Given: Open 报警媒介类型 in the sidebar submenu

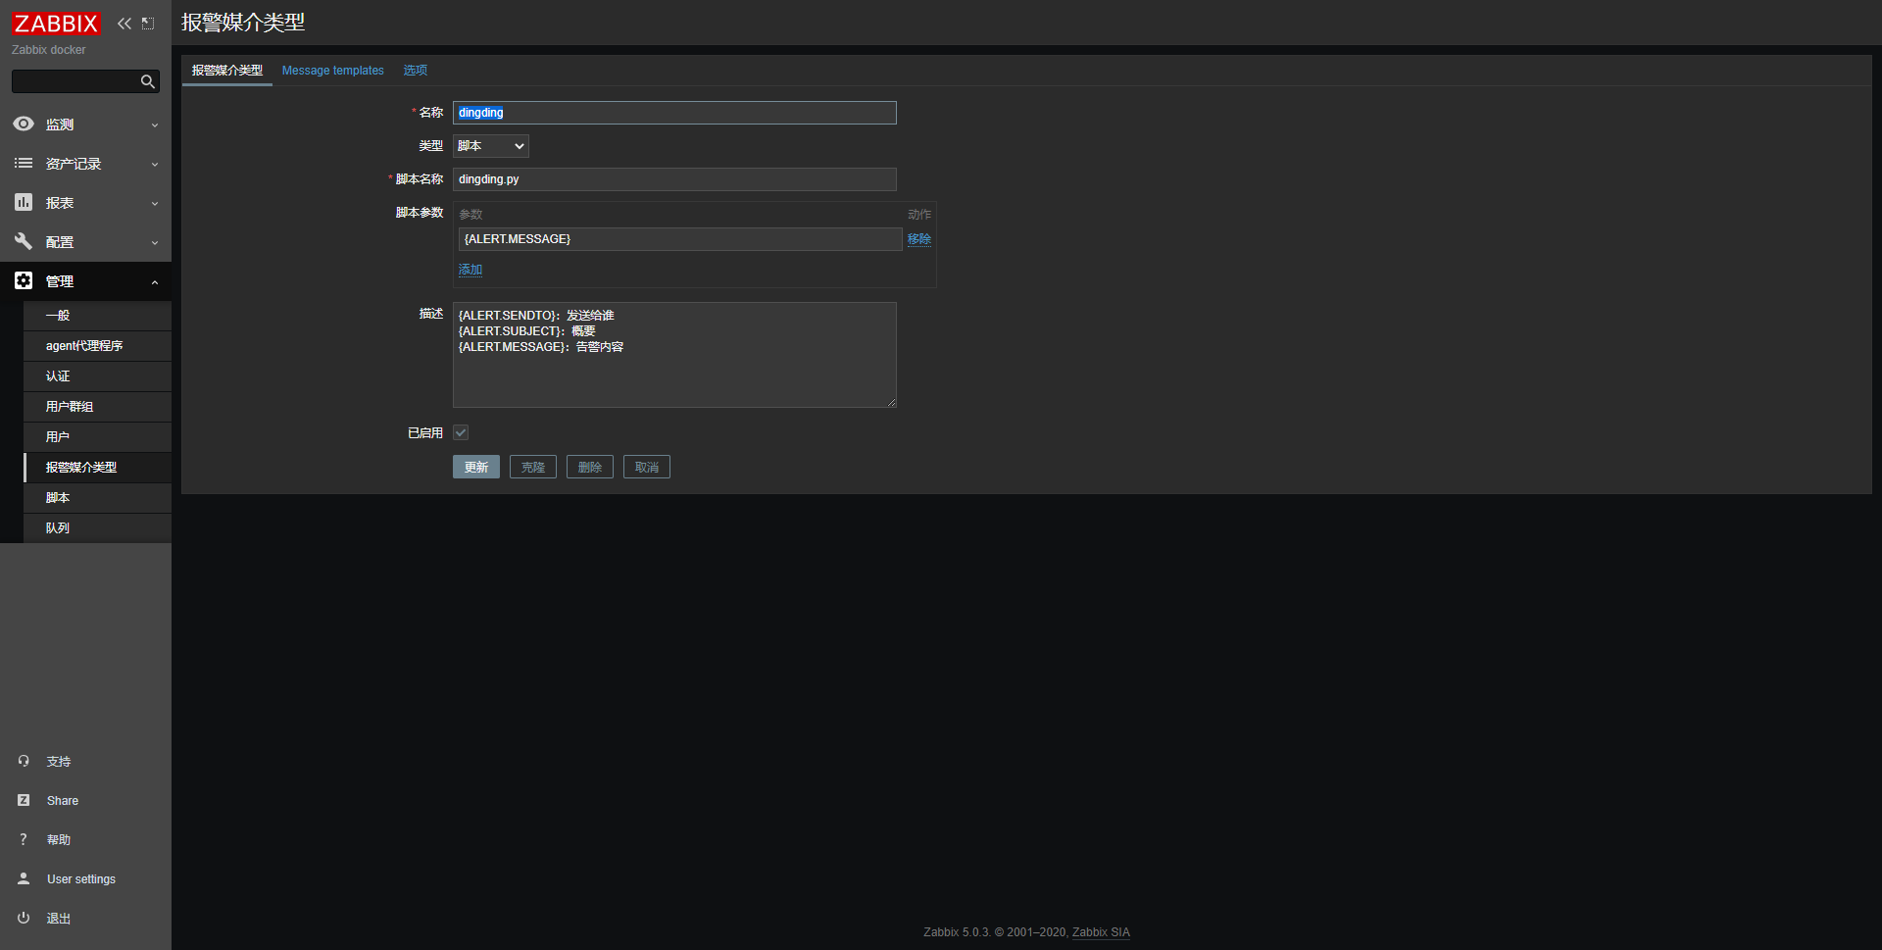Looking at the screenshot, I should tap(97, 468).
